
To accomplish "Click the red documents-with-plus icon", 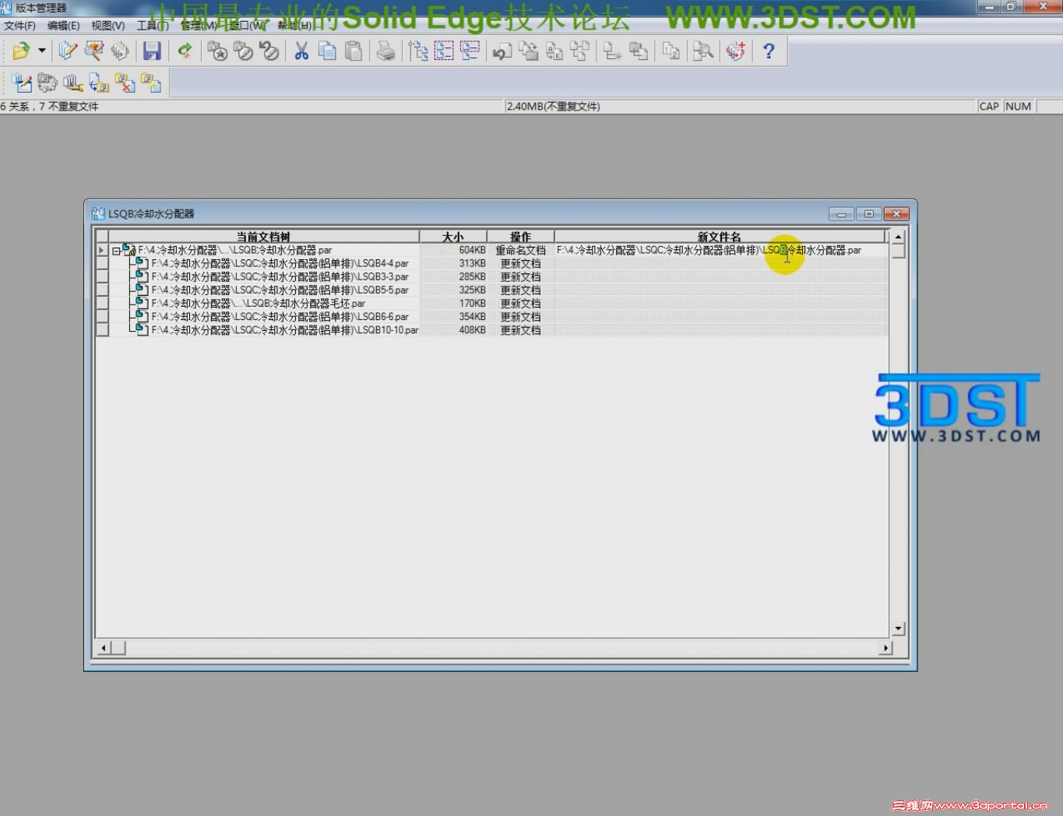I will coord(736,51).
